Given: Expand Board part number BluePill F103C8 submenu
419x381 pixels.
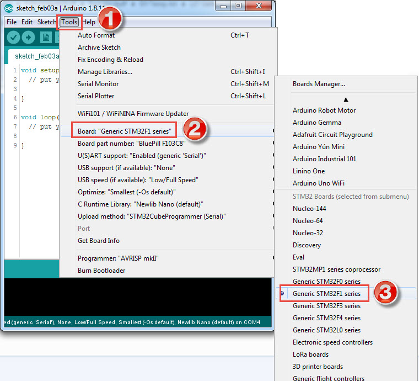Looking at the screenshot, I should [168, 144].
